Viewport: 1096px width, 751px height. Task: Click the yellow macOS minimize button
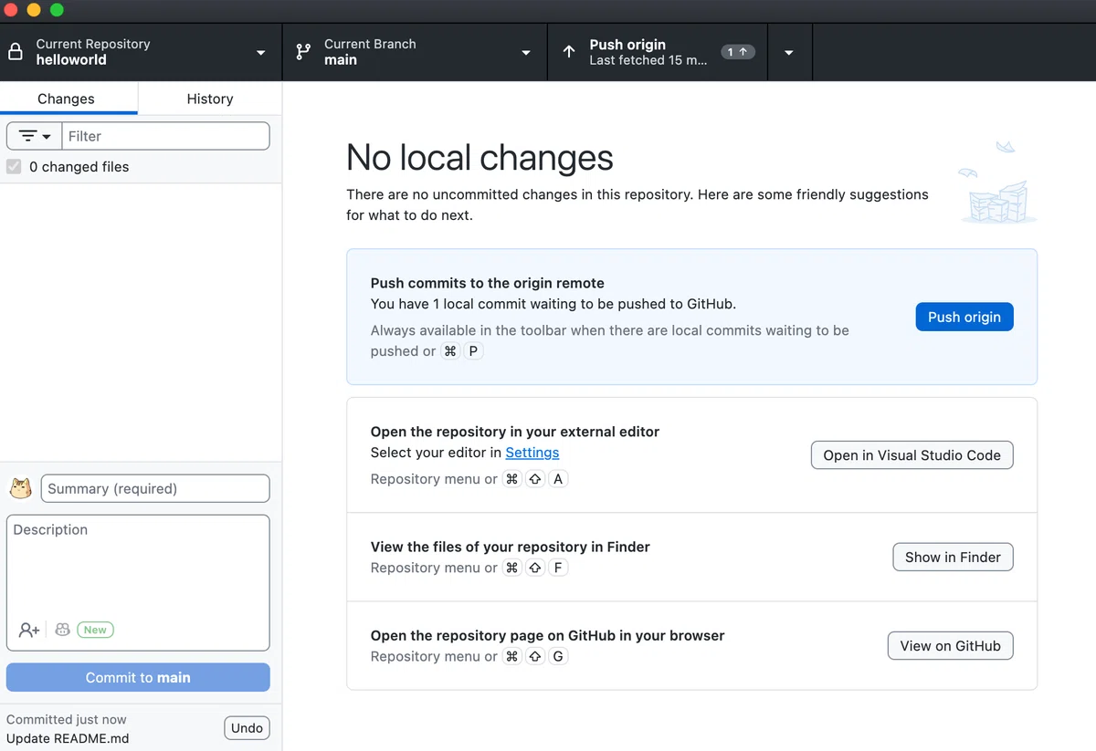(34, 10)
